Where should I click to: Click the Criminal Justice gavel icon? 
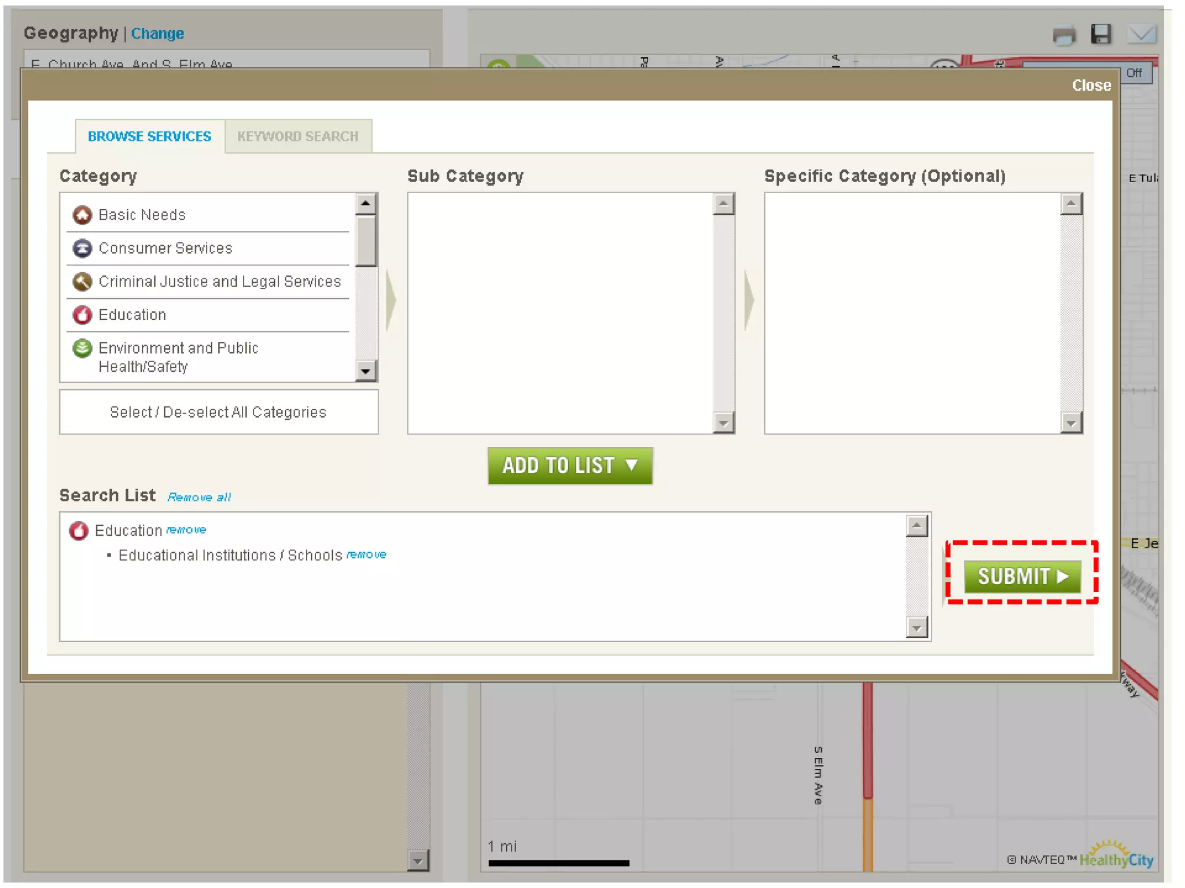[x=82, y=282]
